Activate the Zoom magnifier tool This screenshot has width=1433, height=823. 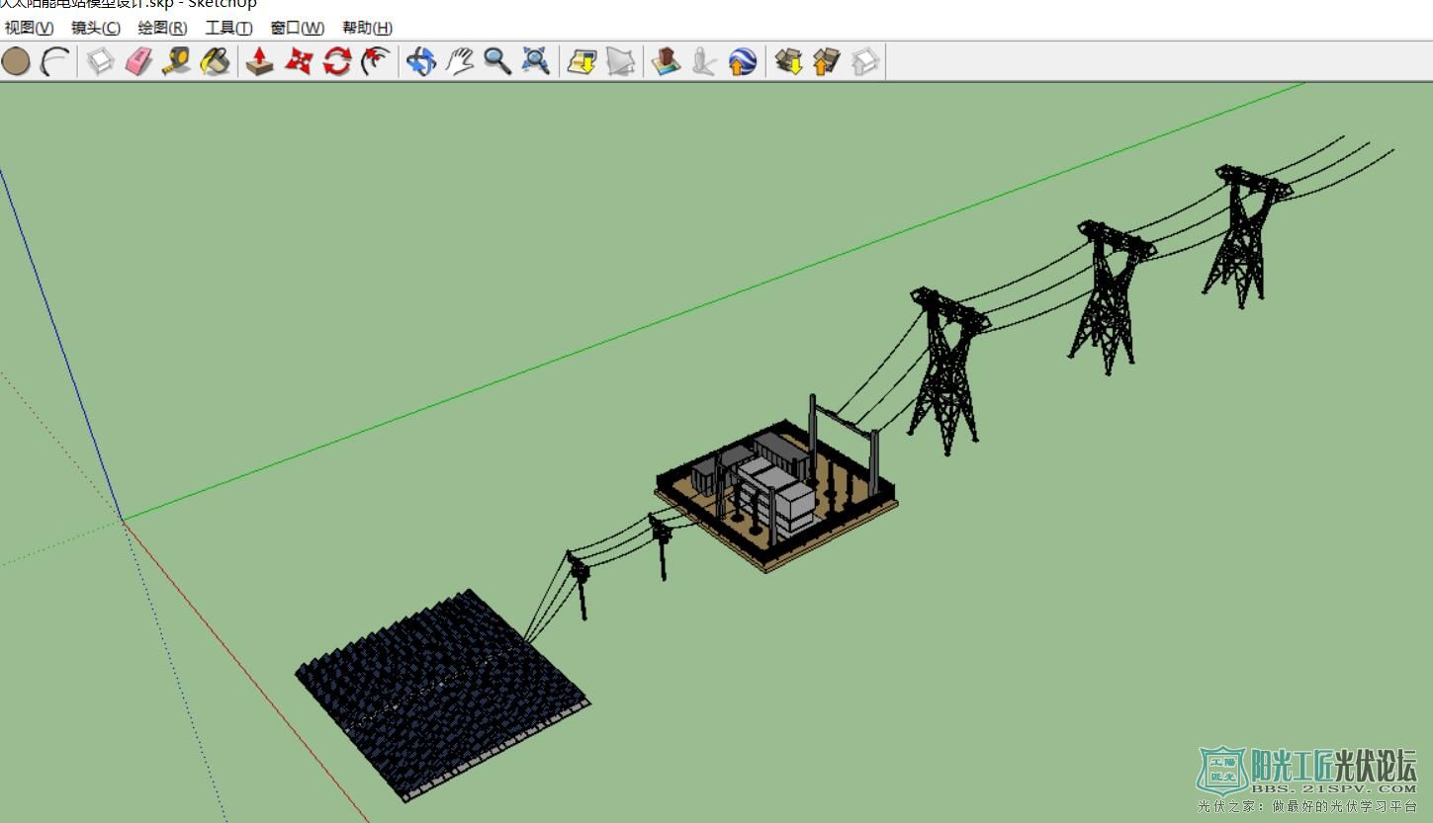[x=497, y=61]
